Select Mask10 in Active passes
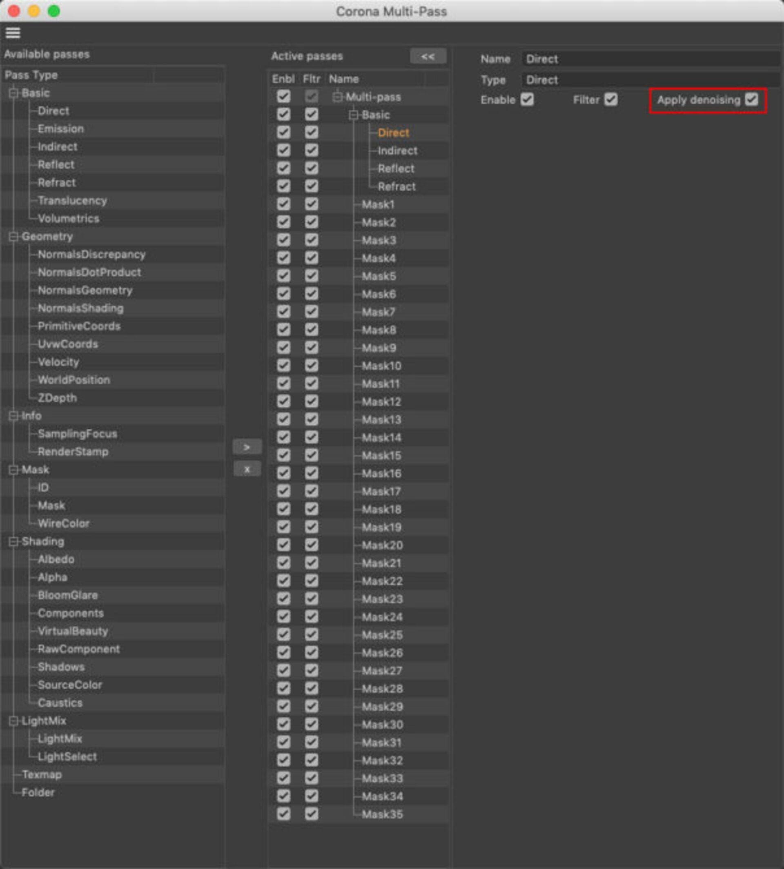The image size is (784, 869). click(x=382, y=366)
